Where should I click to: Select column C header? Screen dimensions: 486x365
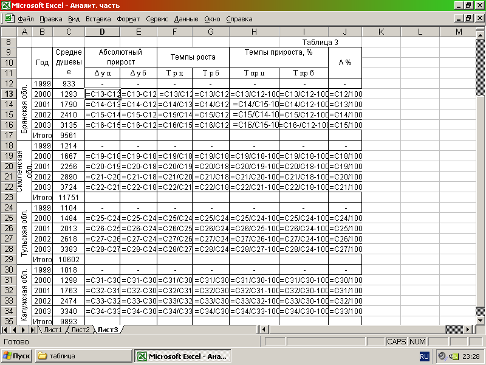tap(69, 32)
